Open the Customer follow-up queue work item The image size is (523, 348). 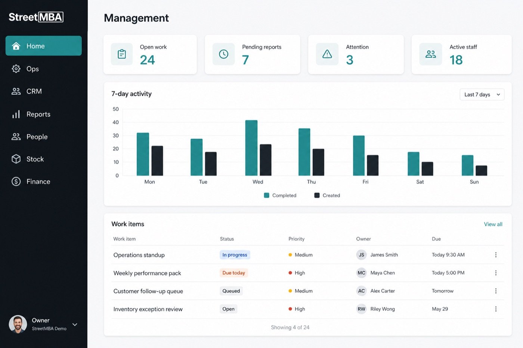click(x=148, y=291)
